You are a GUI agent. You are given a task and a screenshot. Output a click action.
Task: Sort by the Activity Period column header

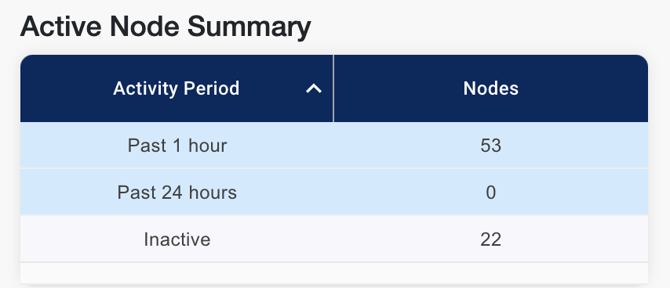click(177, 88)
